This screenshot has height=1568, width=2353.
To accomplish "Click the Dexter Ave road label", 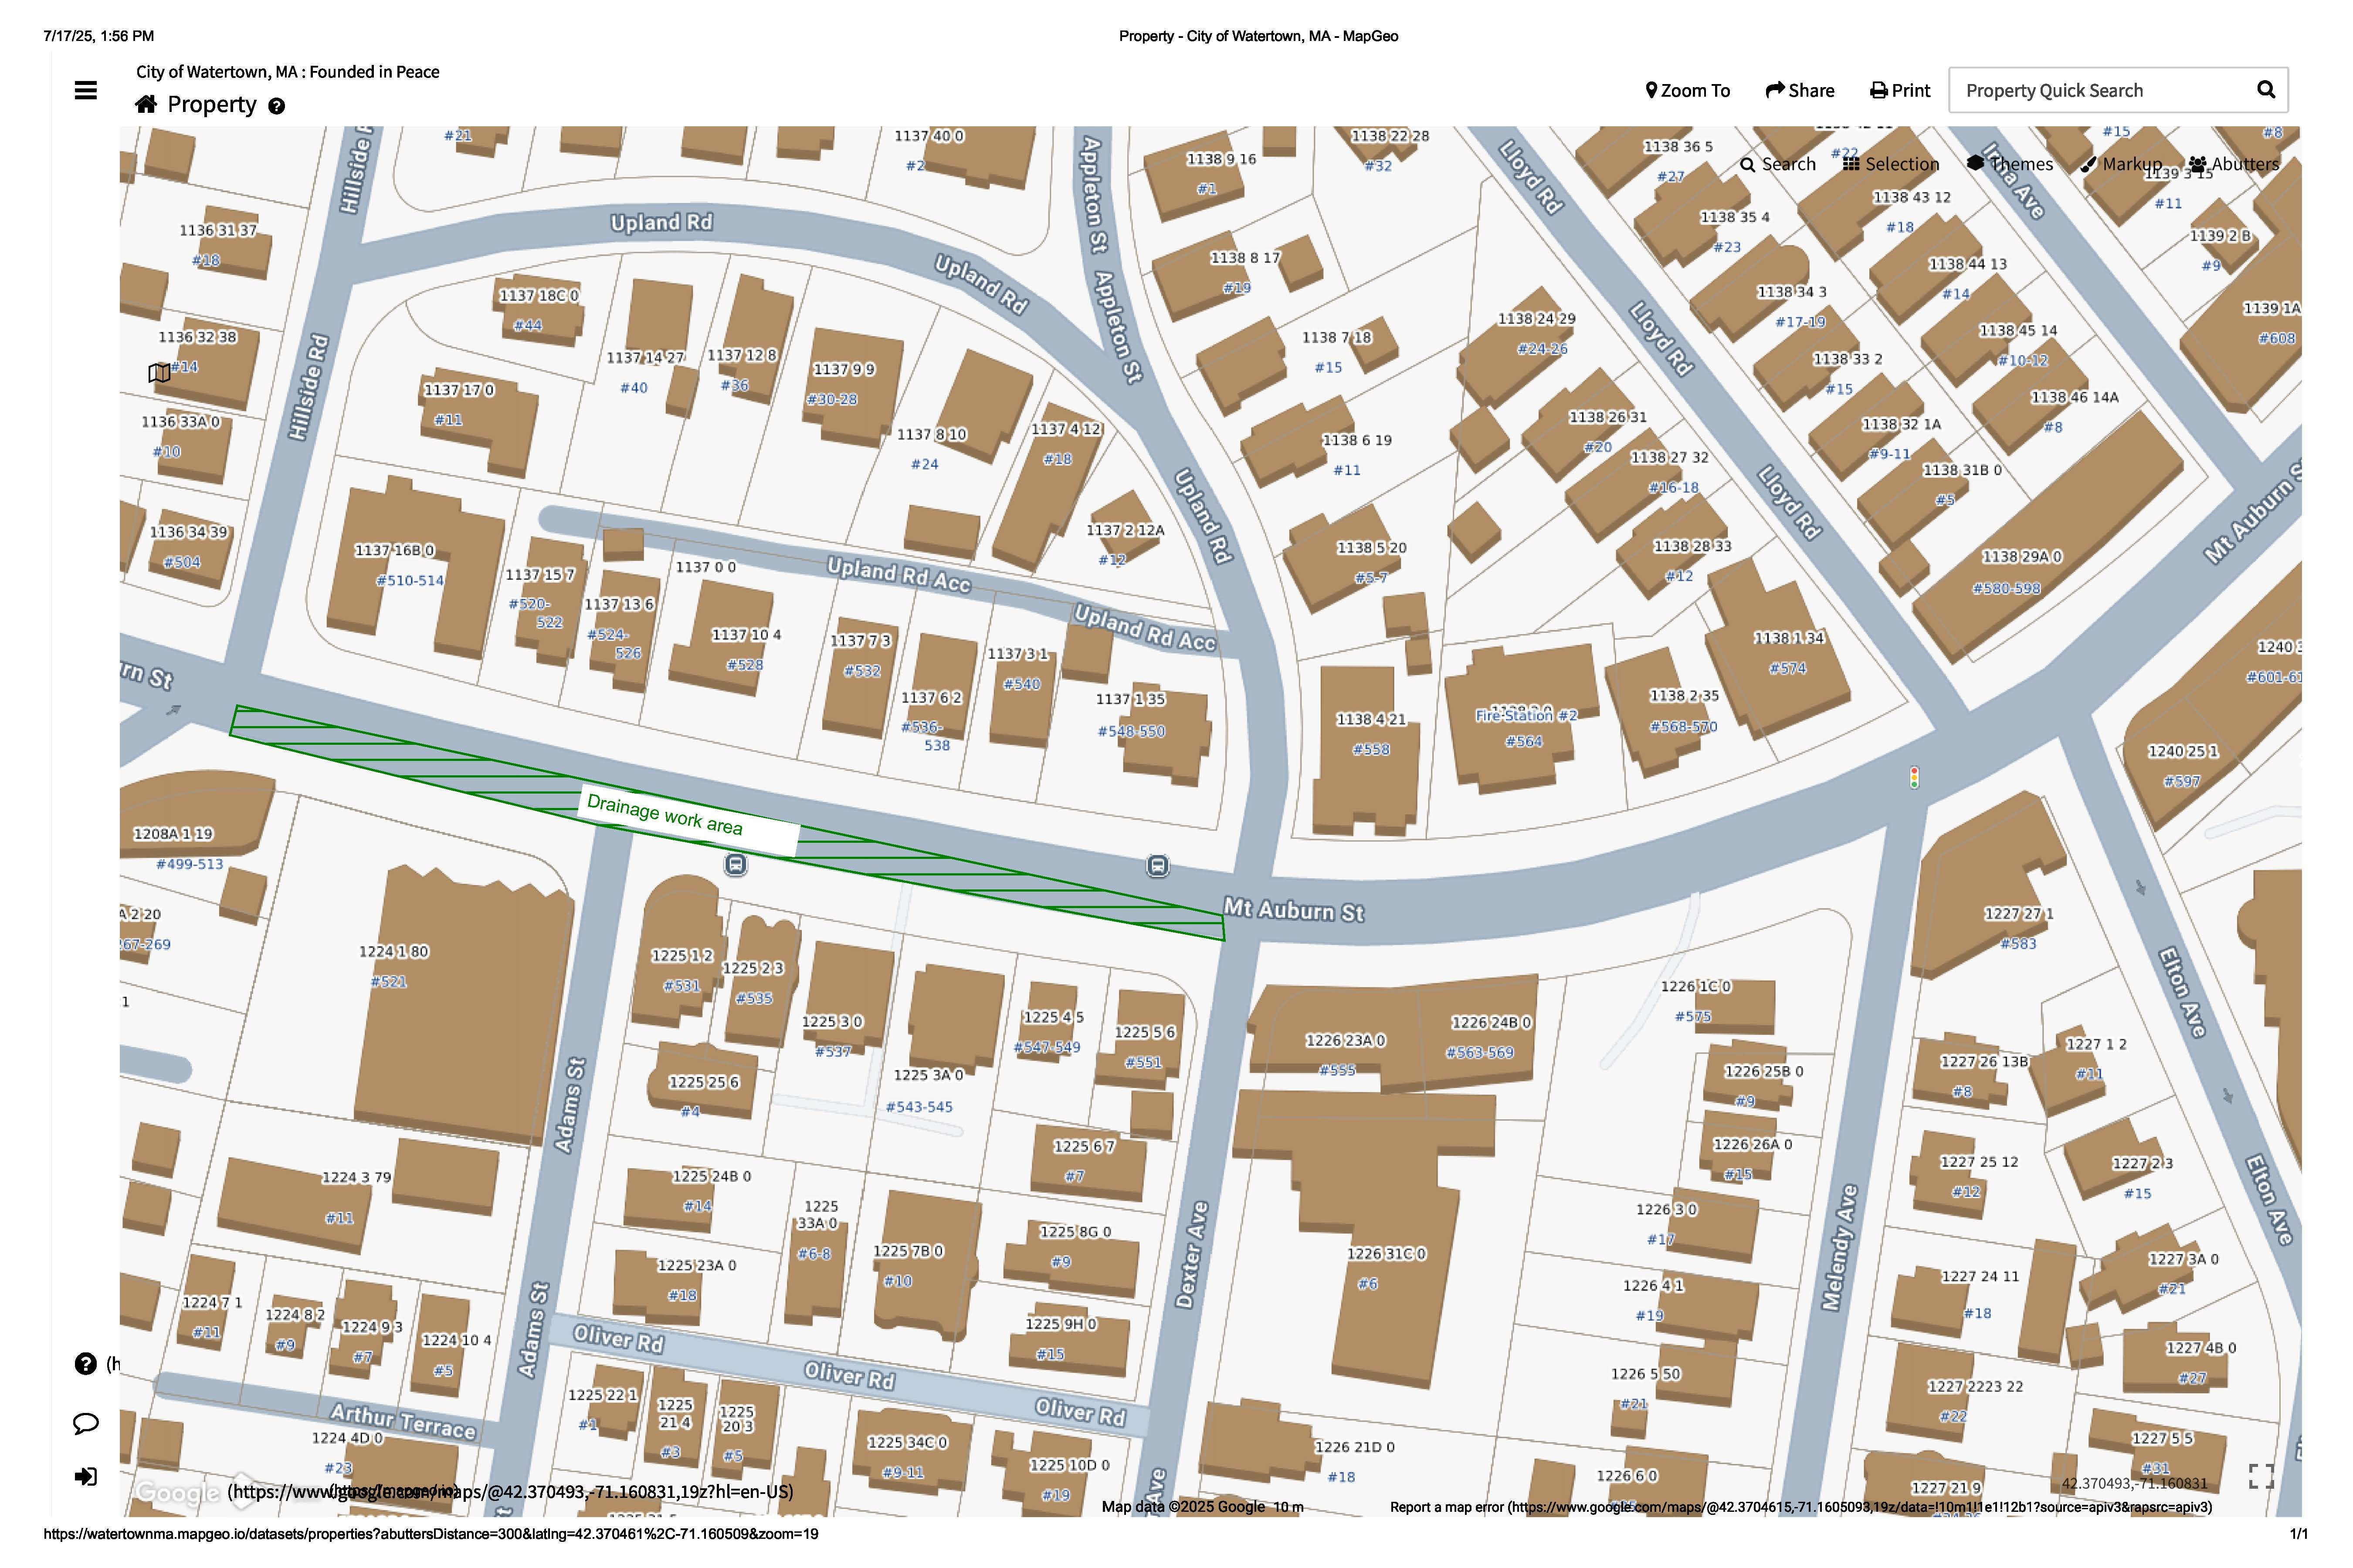I will click(1190, 1254).
